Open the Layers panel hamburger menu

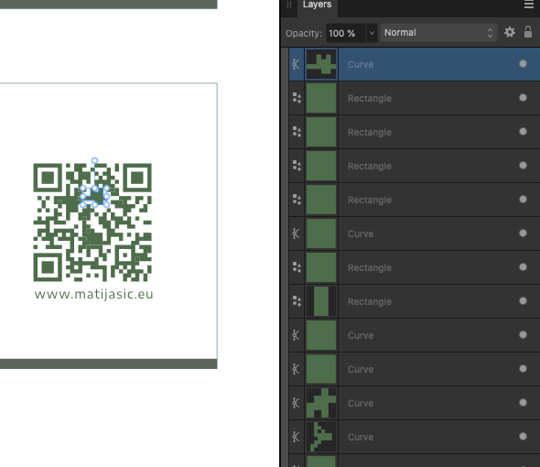[529, 5]
